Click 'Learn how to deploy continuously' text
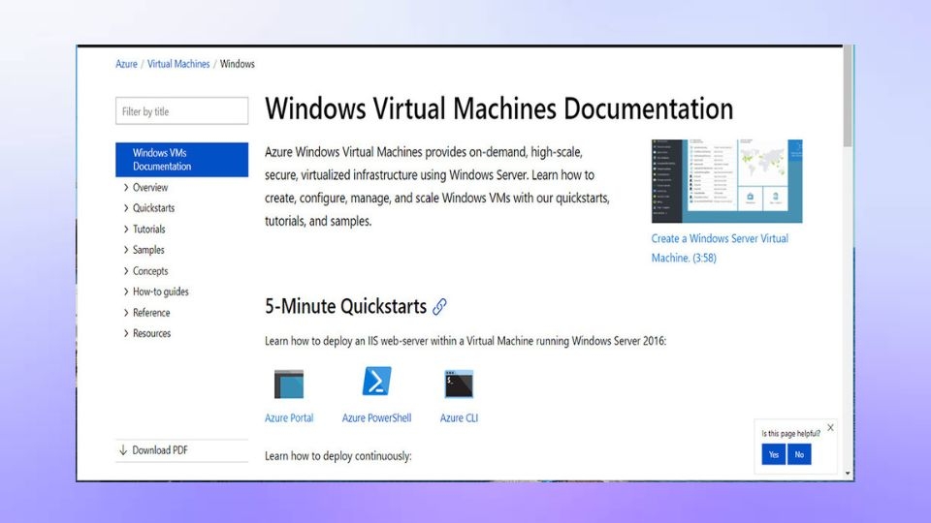The width and height of the screenshot is (931, 523). (337, 456)
